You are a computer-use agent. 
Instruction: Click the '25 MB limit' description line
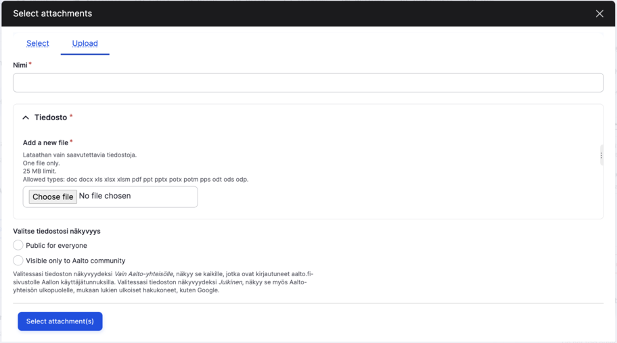(x=40, y=171)
